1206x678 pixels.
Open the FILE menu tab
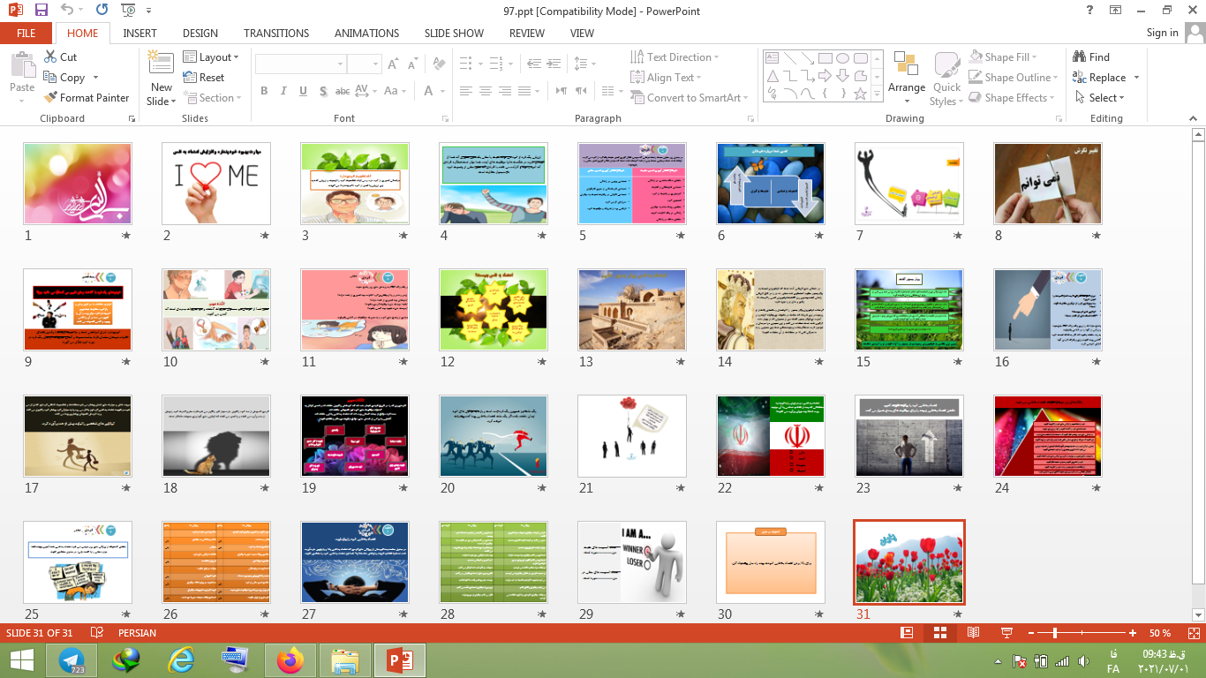(26, 34)
